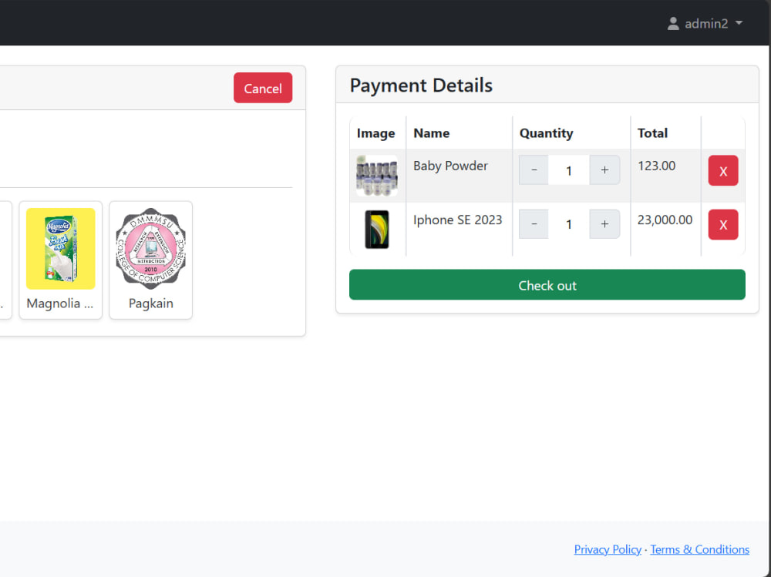Open the Privacy Policy link
This screenshot has height=577, width=771.
[x=608, y=549]
